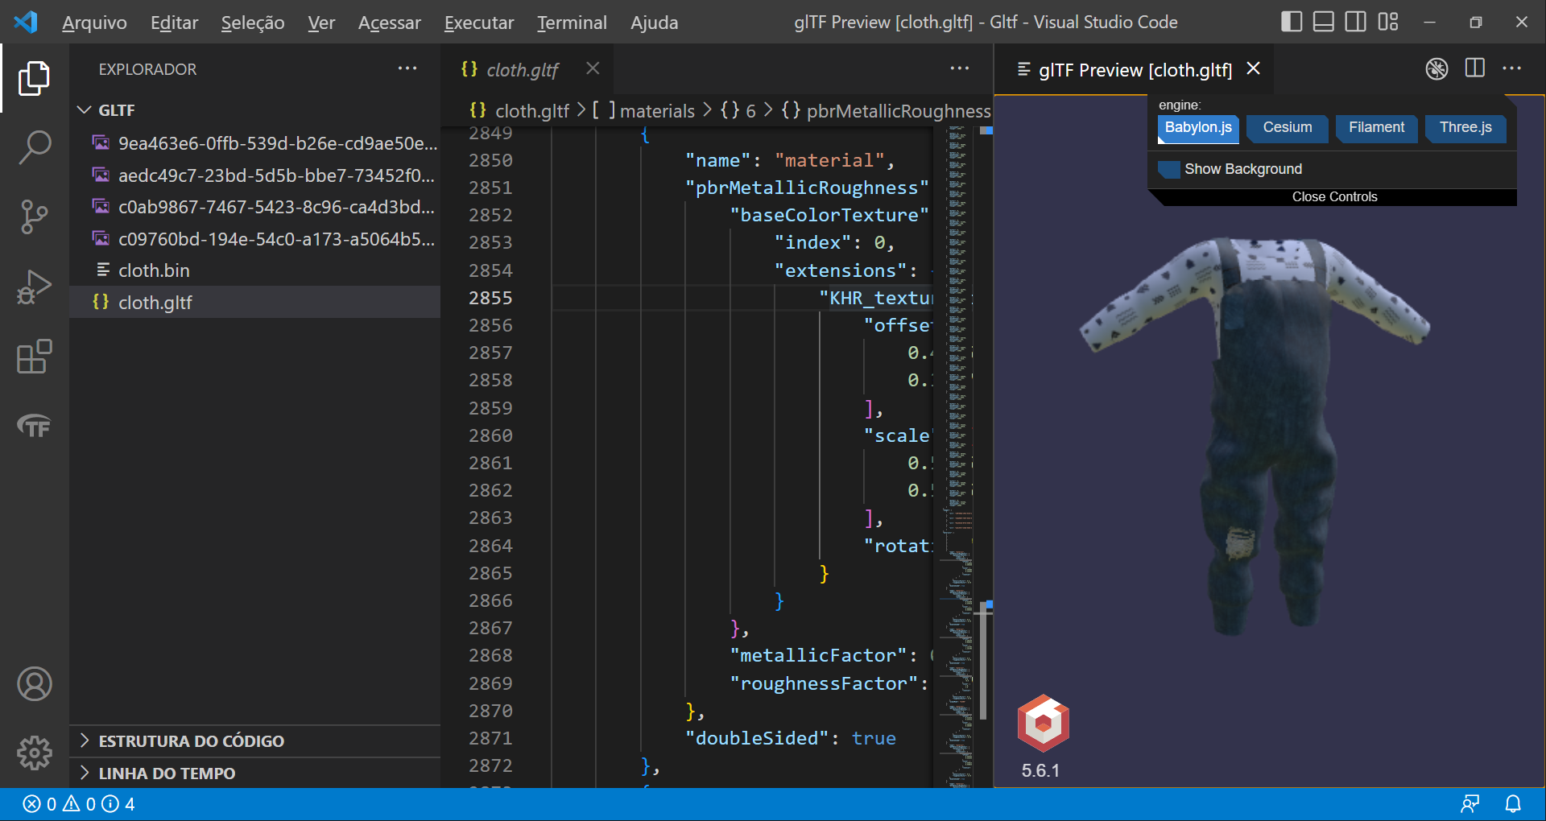
Task: Open the Arquivo menu
Action: pyautogui.click(x=94, y=23)
